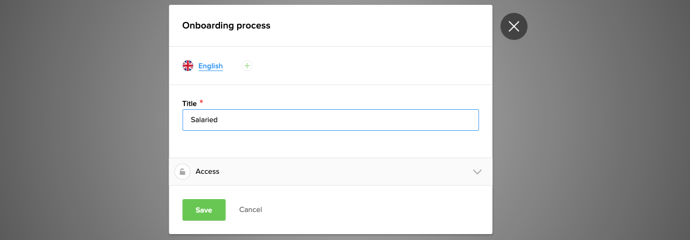Click the Access collapsible row bar

[345, 172]
